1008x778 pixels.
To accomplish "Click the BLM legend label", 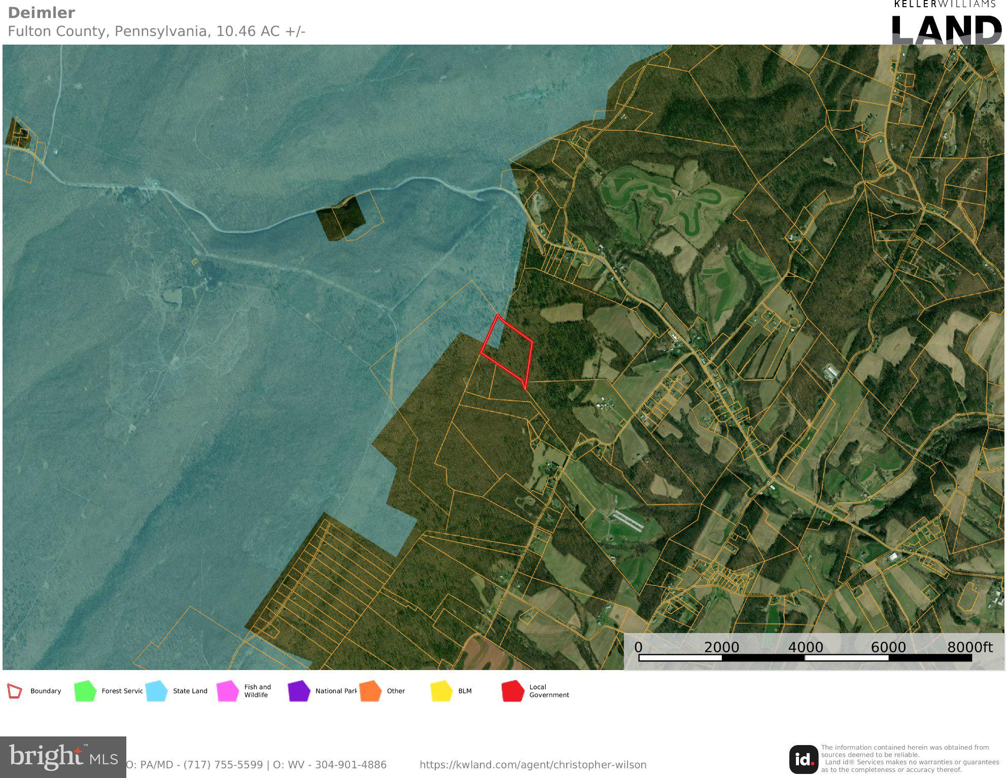I will (465, 691).
